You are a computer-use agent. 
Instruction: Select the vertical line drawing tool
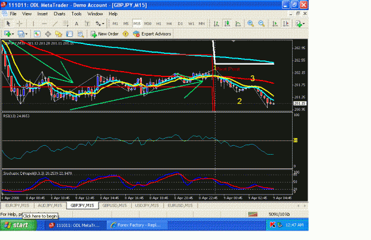(33, 23)
